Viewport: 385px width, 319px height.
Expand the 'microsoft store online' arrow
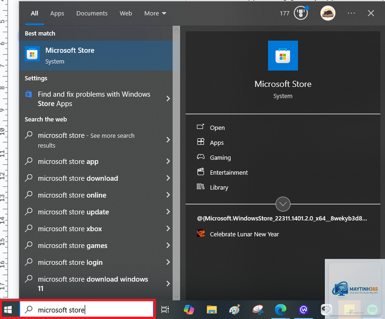pyautogui.click(x=168, y=195)
